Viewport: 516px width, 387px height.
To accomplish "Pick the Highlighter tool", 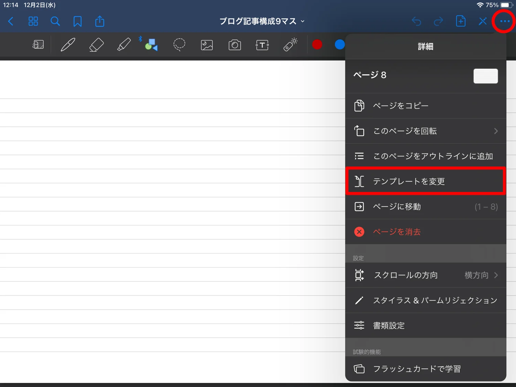I will click(x=124, y=44).
